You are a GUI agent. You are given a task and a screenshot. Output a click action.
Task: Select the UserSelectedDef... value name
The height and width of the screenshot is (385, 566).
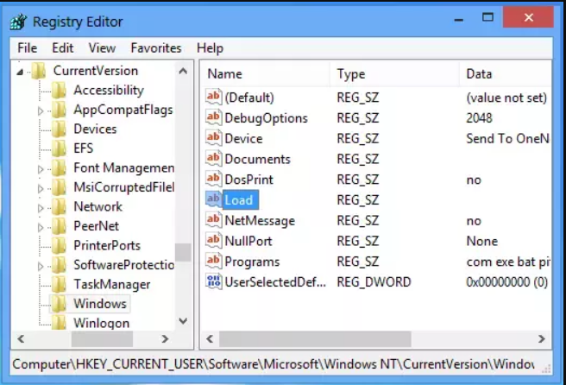(275, 281)
